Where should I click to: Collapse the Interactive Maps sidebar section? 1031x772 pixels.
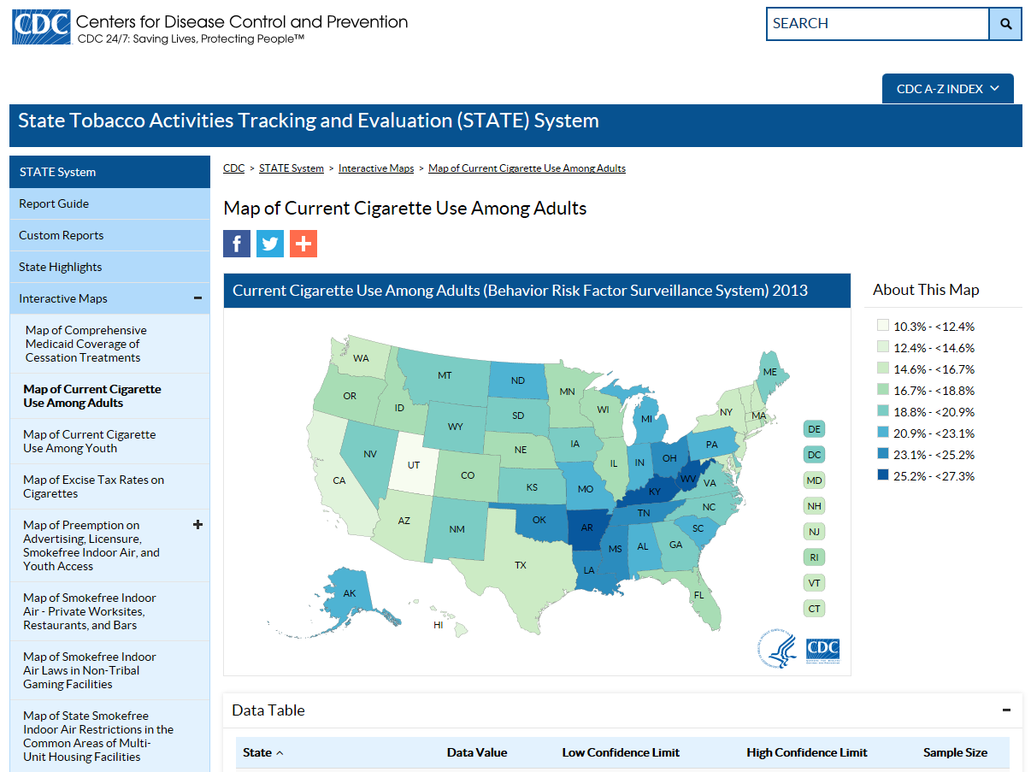coord(197,298)
